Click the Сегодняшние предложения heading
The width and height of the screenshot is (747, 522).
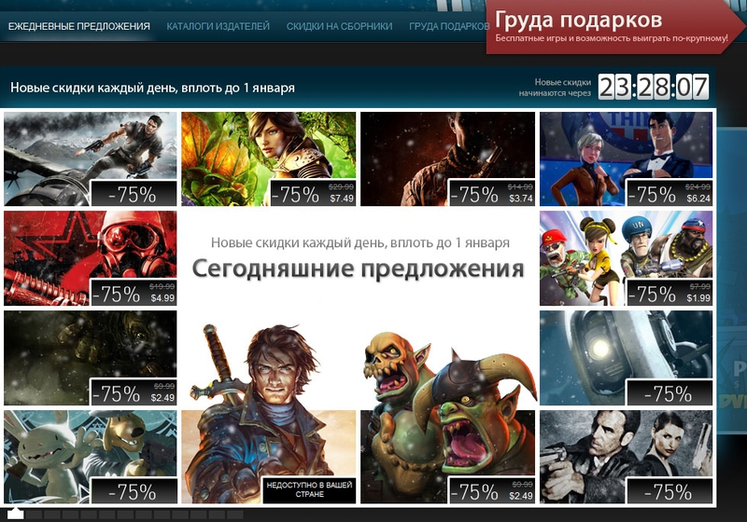coord(359,268)
